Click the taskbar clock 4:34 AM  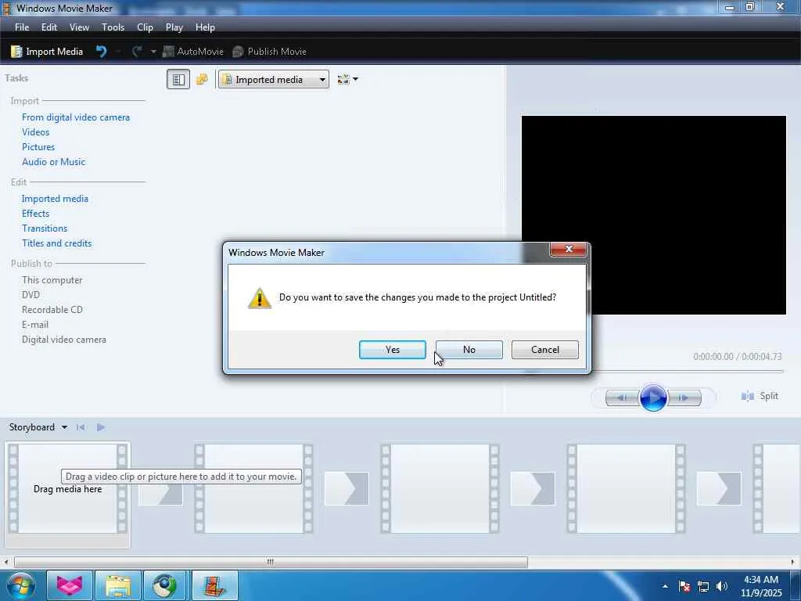point(760,580)
